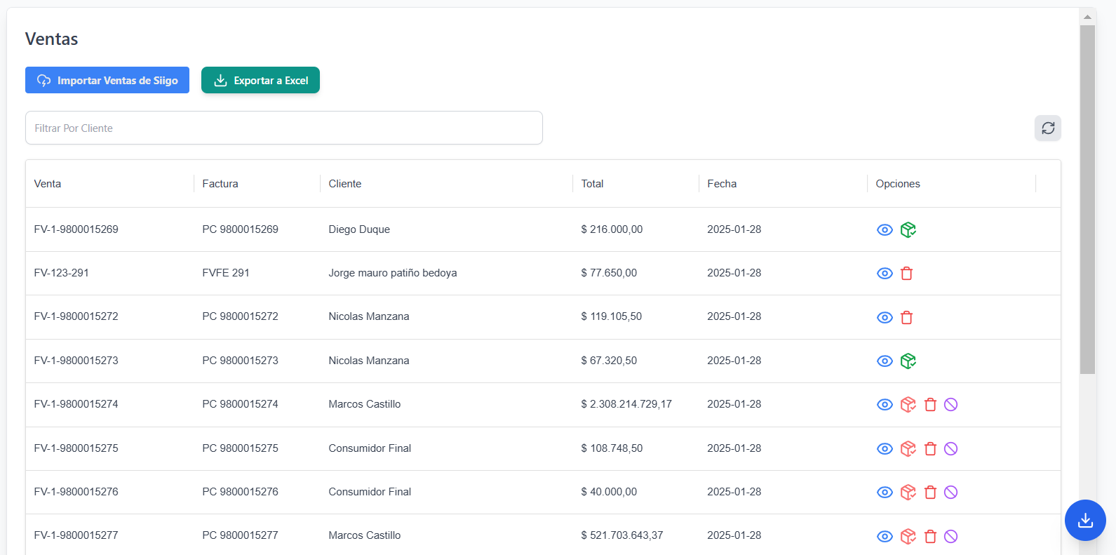
Task: Click trash icon in FV-1-9800015272 row
Action: tap(906, 318)
